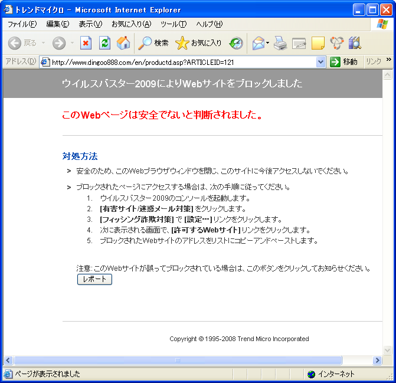Refresh the page with green arrows icon
The image size is (396, 383).
click(104, 43)
